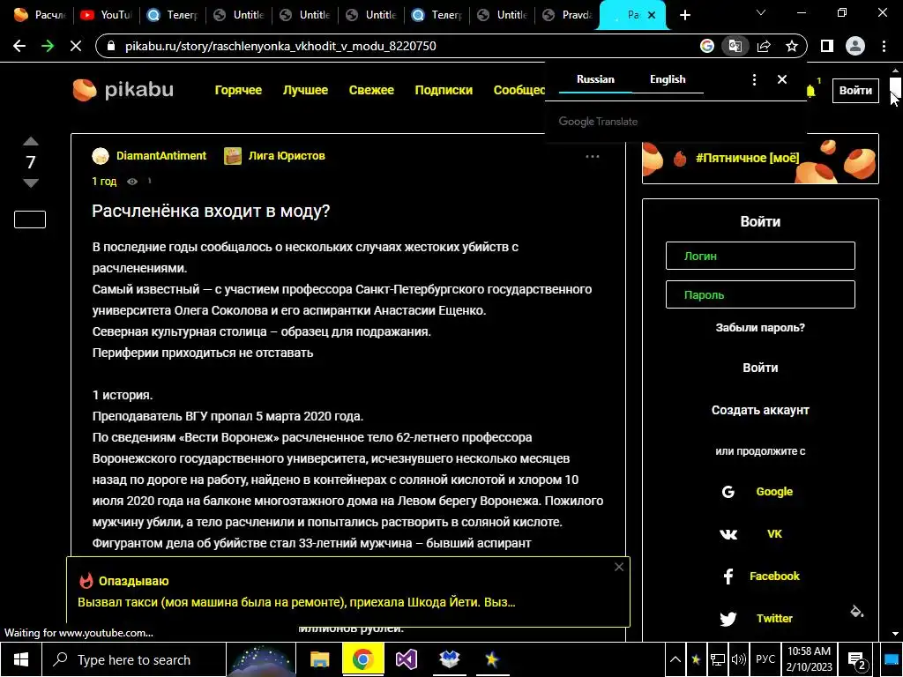Click the Twitter bird icon

(728, 619)
